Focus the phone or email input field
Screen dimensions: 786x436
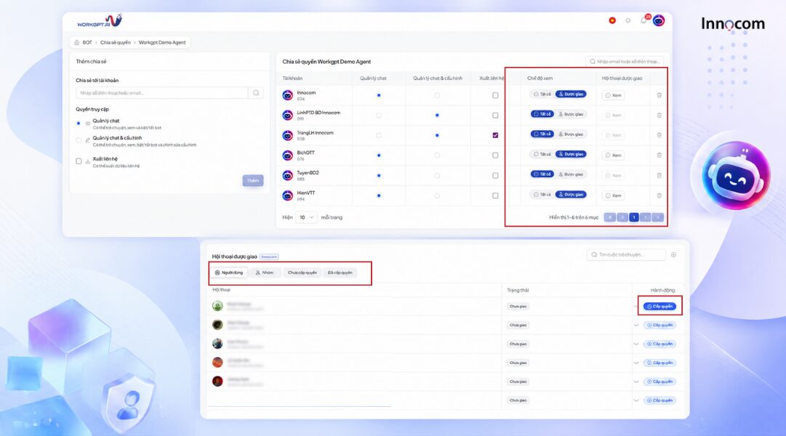tap(162, 93)
